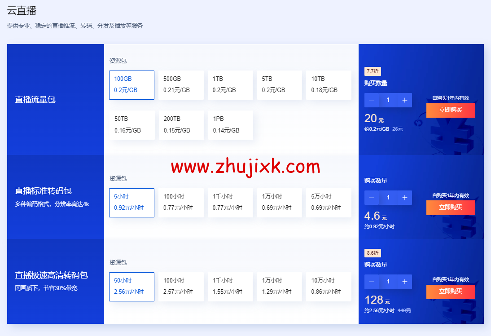Select the 100GB traffic resource package
The image size is (491, 336).
coord(132,85)
